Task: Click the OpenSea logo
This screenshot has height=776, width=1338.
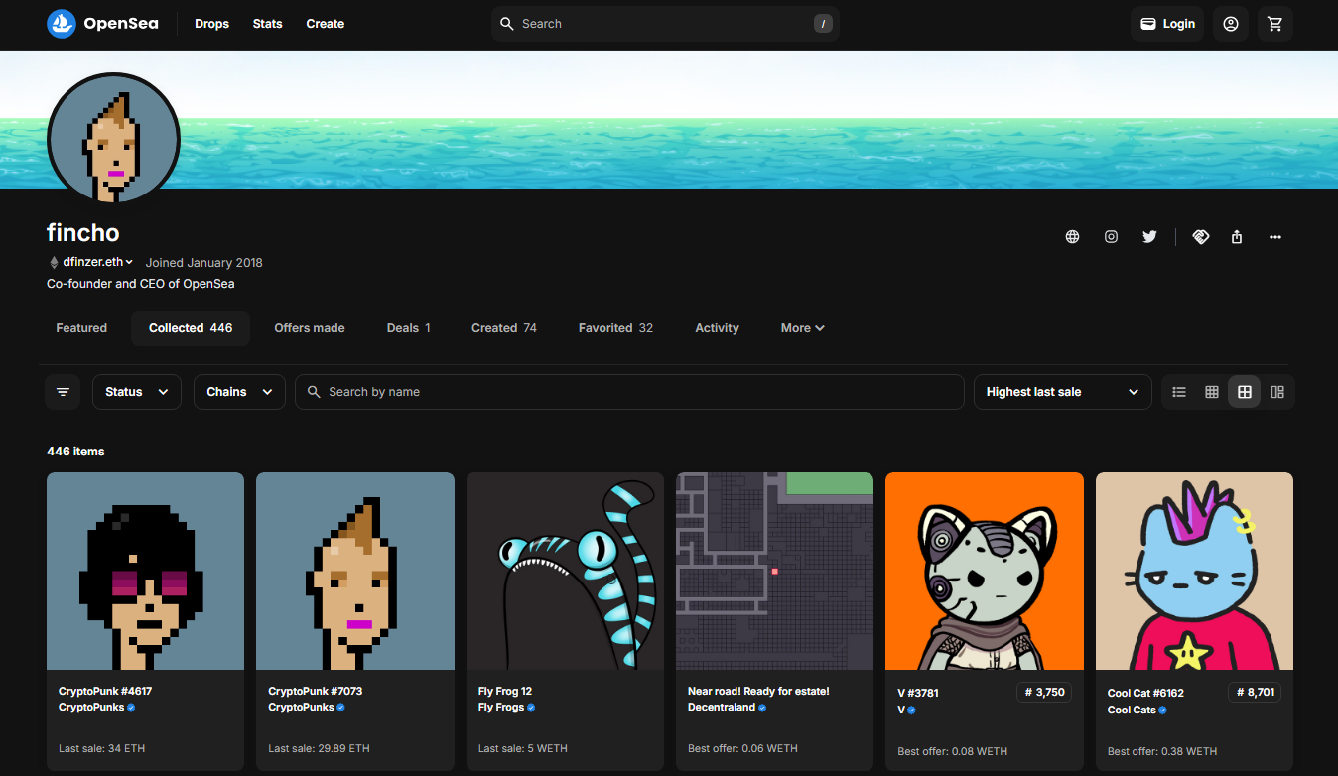Action: 102,24
